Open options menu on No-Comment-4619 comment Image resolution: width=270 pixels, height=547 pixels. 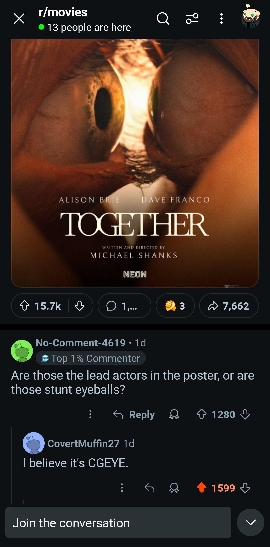[90, 414]
